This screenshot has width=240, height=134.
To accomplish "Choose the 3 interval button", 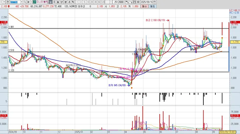I will (81, 2).
